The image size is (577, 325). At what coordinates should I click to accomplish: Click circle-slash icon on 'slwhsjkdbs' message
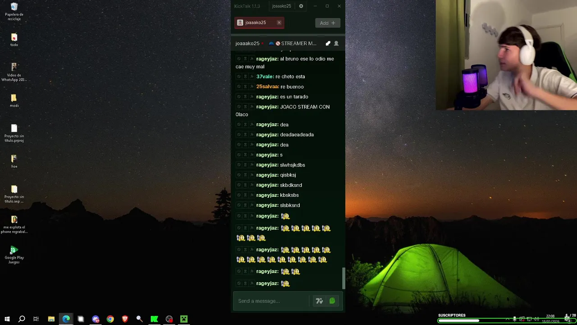coord(239,165)
